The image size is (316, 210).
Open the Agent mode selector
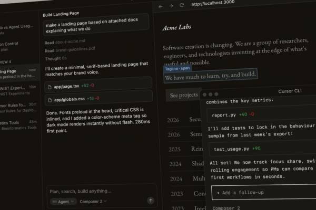click(62, 201)
